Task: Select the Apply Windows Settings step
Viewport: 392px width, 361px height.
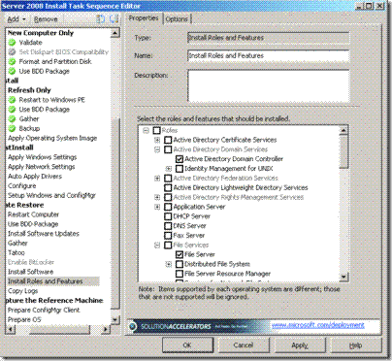Action: tap(43, 157)
